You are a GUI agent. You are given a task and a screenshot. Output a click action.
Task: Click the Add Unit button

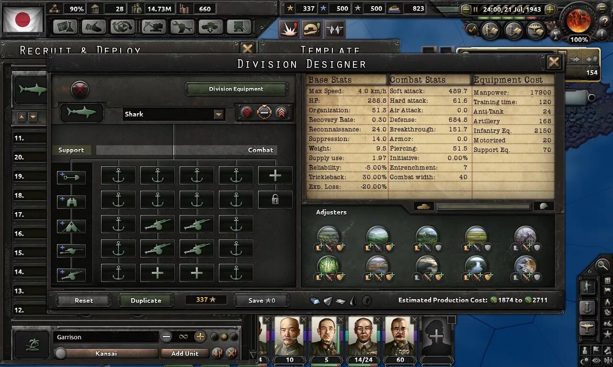185,354
